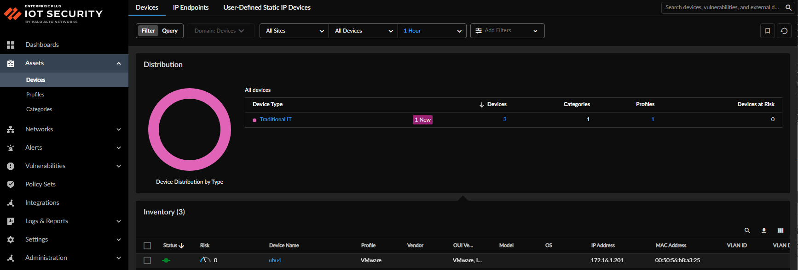
Task: Check the ubu4 device row checkbox
Action: point(147,260)
